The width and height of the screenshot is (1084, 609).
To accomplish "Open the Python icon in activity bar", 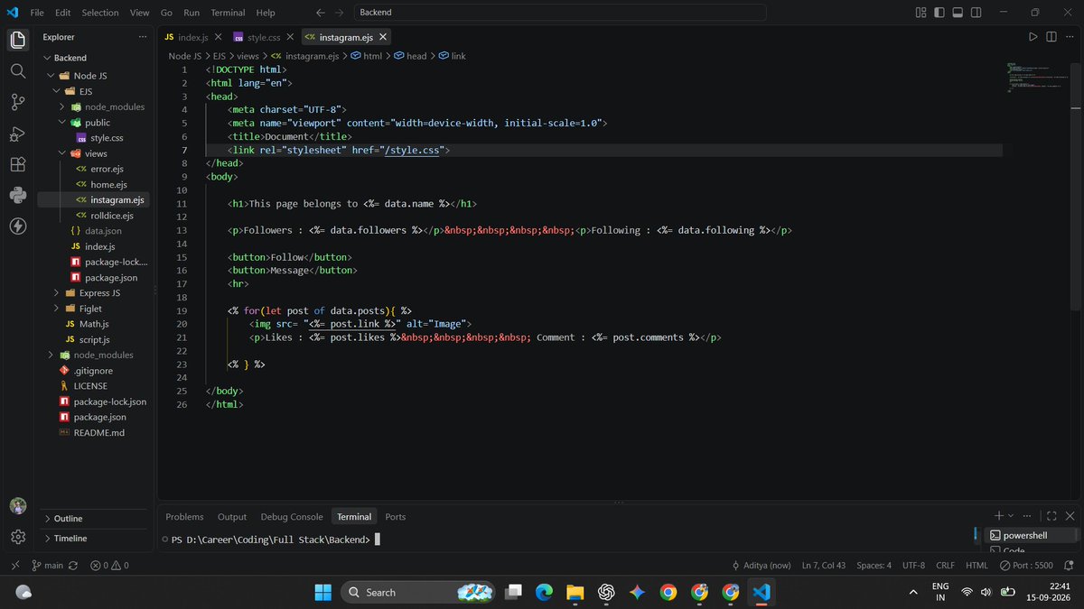I will click(x=17, y=195).
